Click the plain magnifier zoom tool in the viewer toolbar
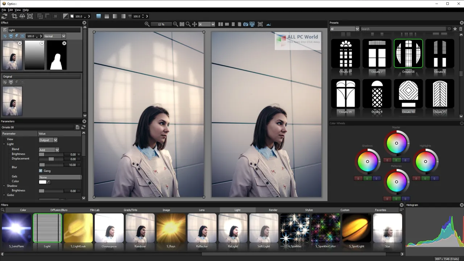The image size is (464, 261). pos(188,24)
